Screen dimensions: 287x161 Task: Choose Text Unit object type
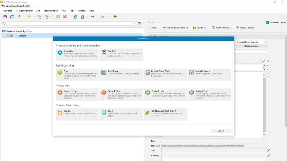tap(121, 55)
